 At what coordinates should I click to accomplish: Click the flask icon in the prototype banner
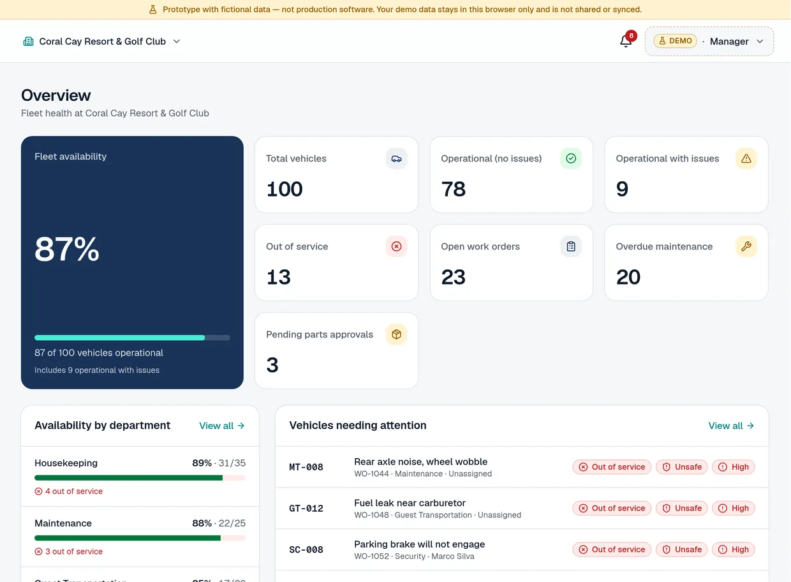point(152,10)
